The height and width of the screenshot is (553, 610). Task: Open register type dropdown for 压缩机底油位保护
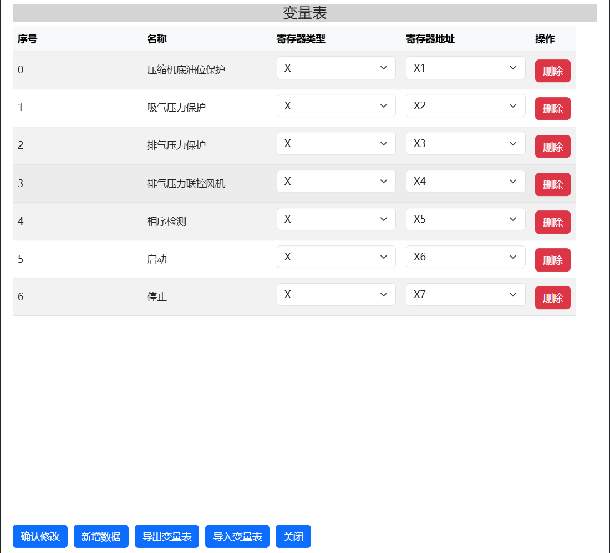pos(335,68)
